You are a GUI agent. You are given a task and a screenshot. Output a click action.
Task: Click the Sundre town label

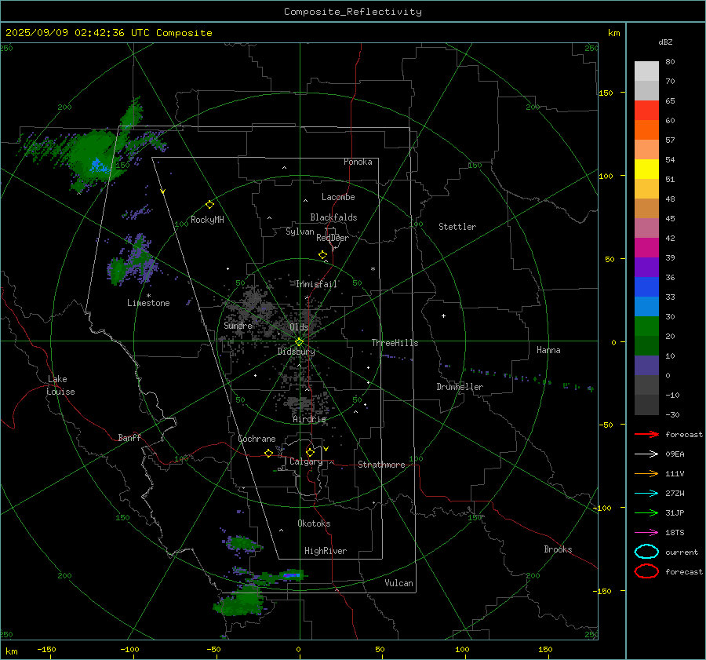coord(238,325)
